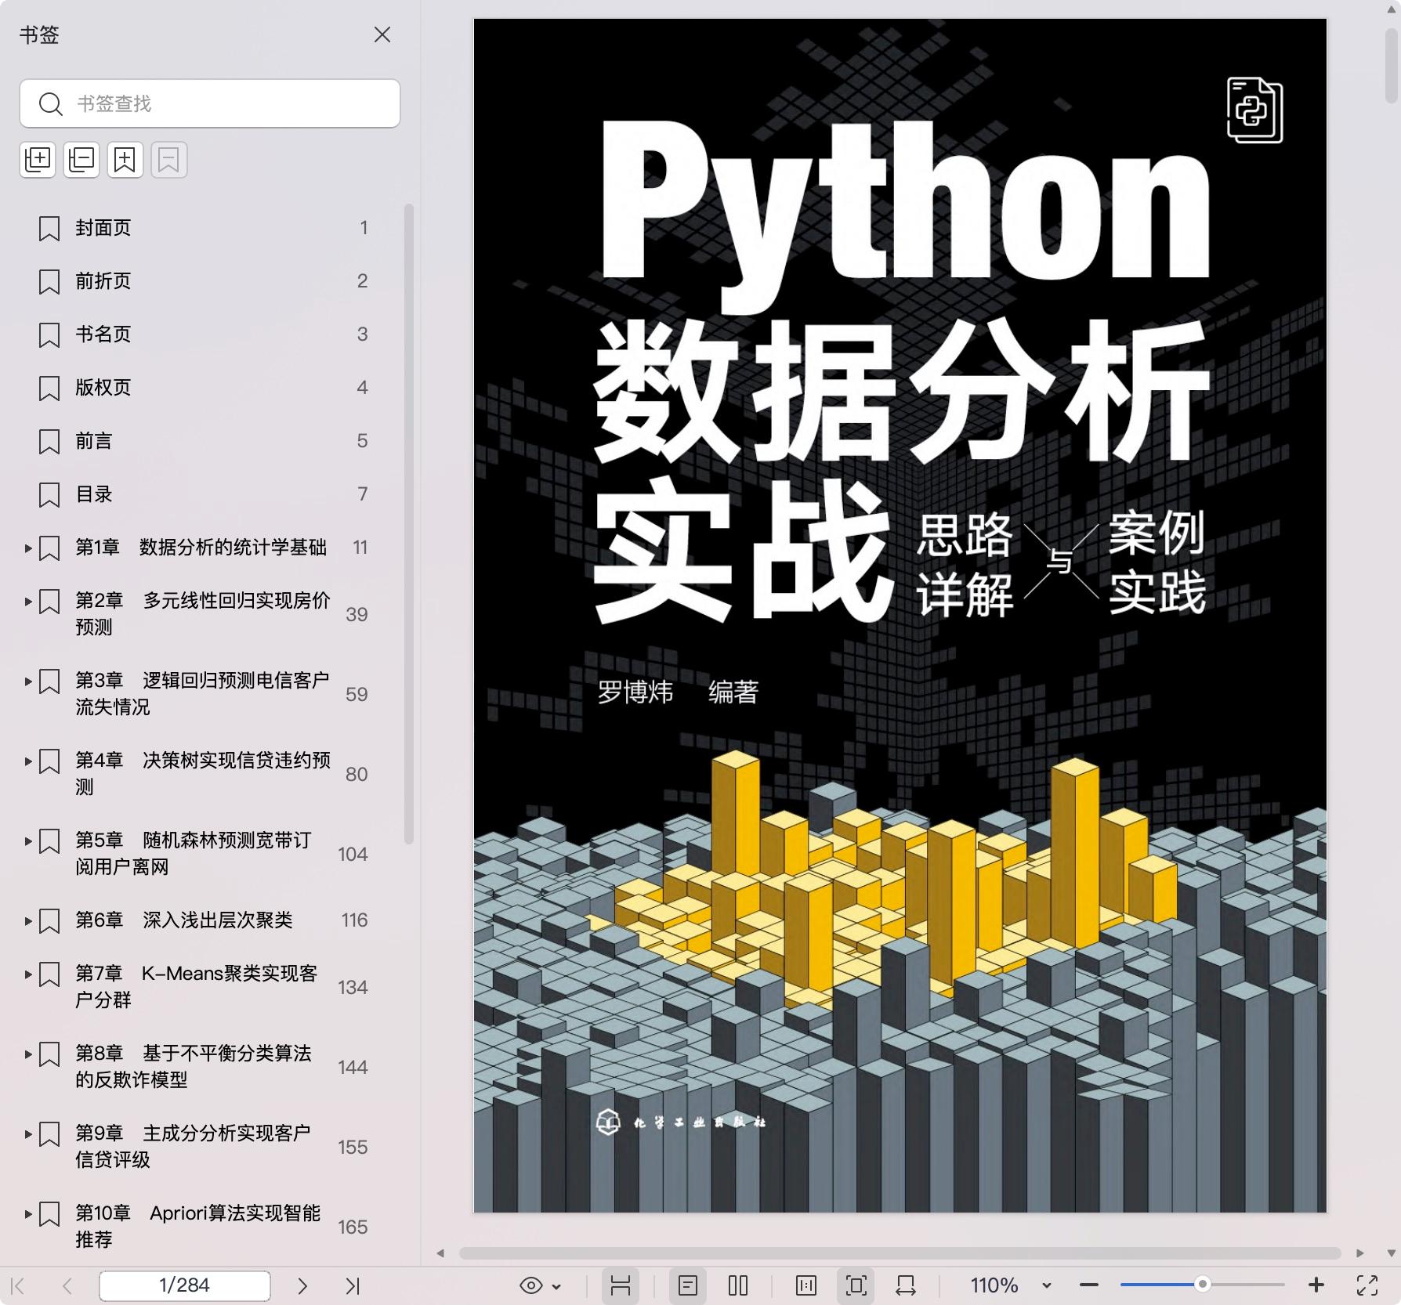Click page number 11 beside 第1章
Screen dimensions: 1401x1305
[x=360, y=548]
